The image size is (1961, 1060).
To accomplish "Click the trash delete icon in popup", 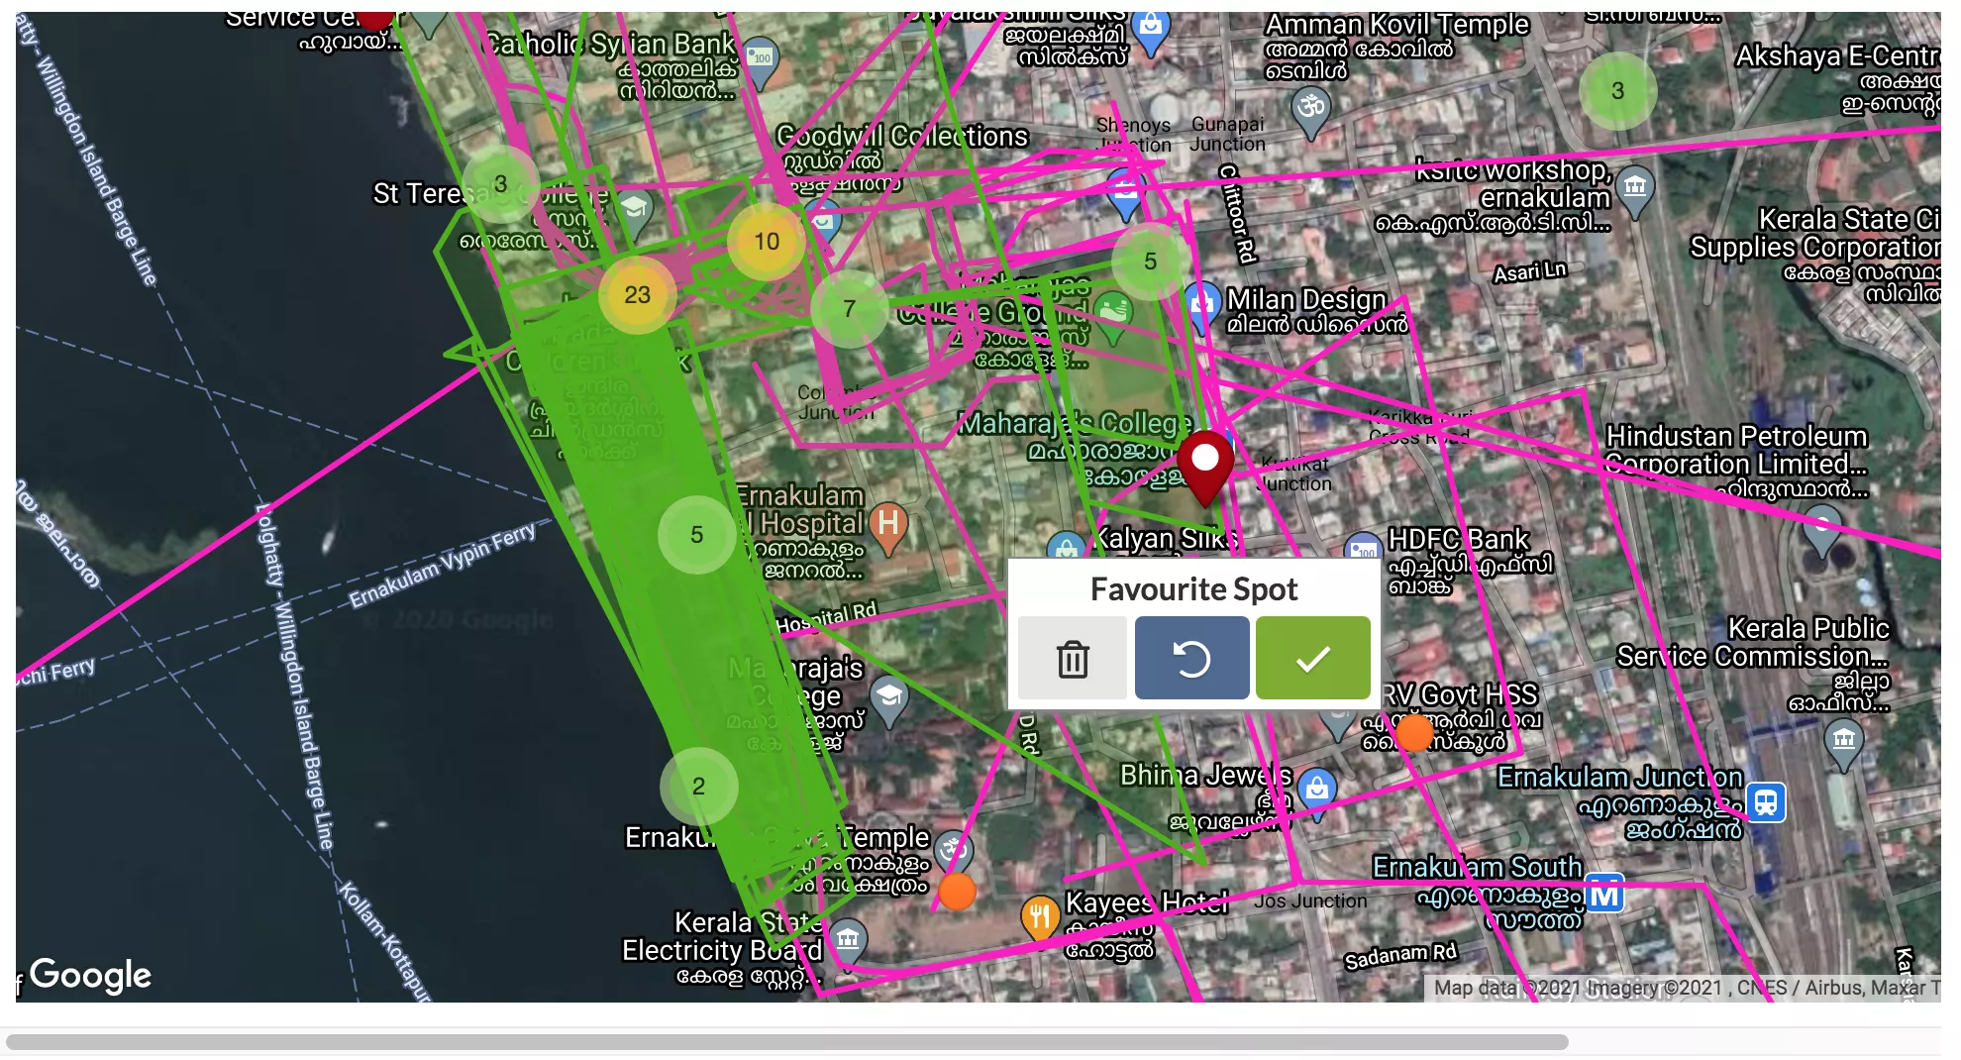I will pyautogui.click(x=1072, y=659).
